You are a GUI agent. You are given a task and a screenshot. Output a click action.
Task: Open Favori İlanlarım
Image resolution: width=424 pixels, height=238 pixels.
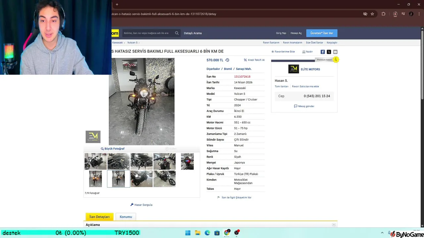click(x=271, y=43)
